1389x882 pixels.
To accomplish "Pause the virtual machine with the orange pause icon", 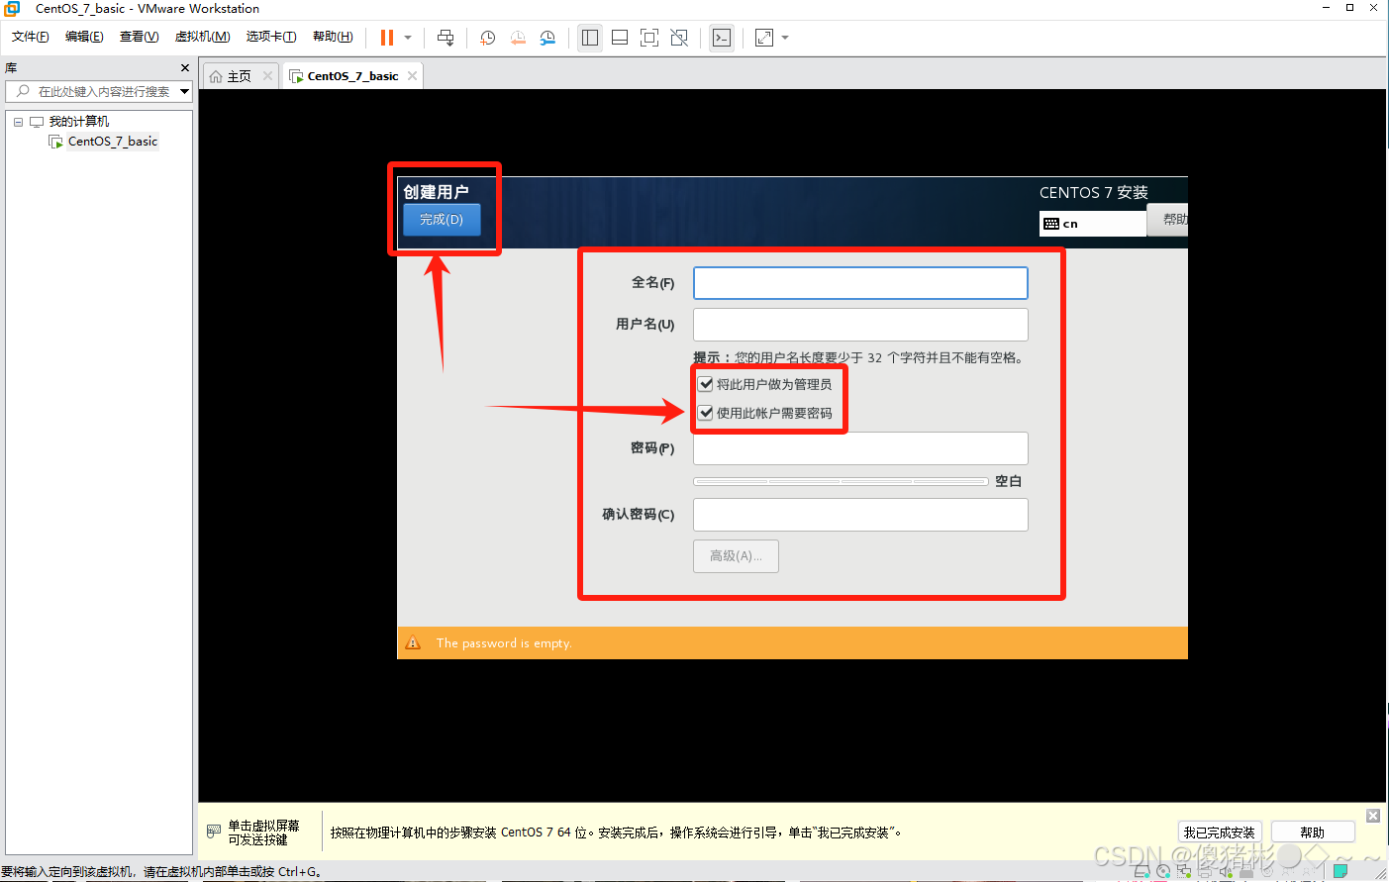I will click(387, 38).
